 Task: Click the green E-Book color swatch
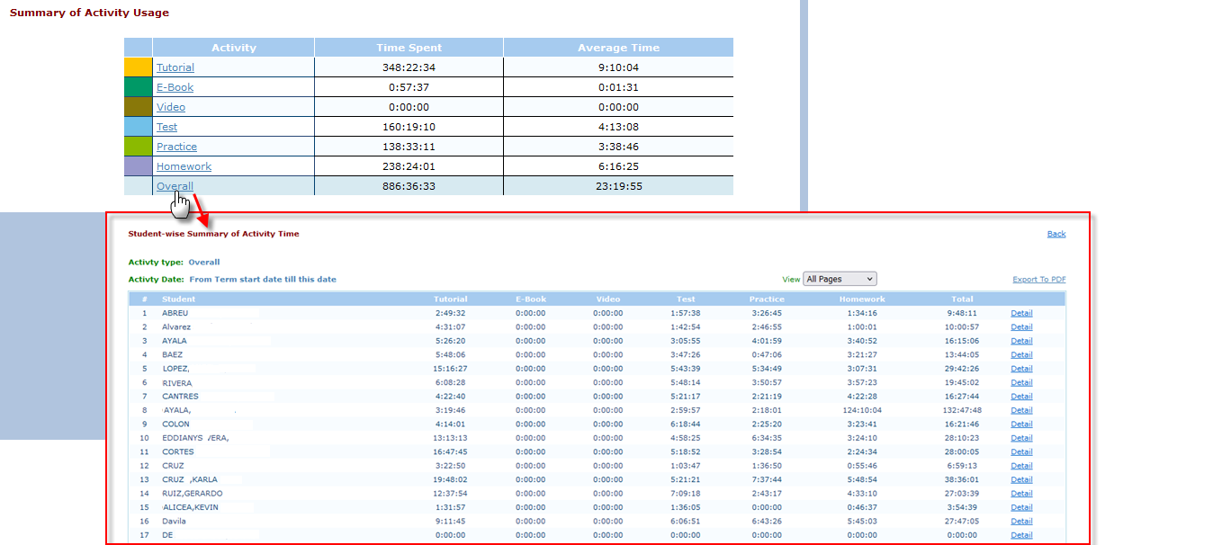[138, 87]
